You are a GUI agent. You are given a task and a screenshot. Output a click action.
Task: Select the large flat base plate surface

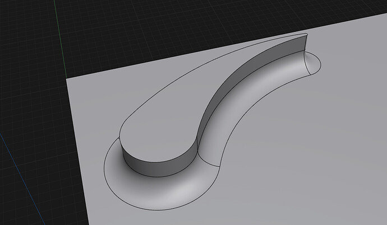click(296, 148)
